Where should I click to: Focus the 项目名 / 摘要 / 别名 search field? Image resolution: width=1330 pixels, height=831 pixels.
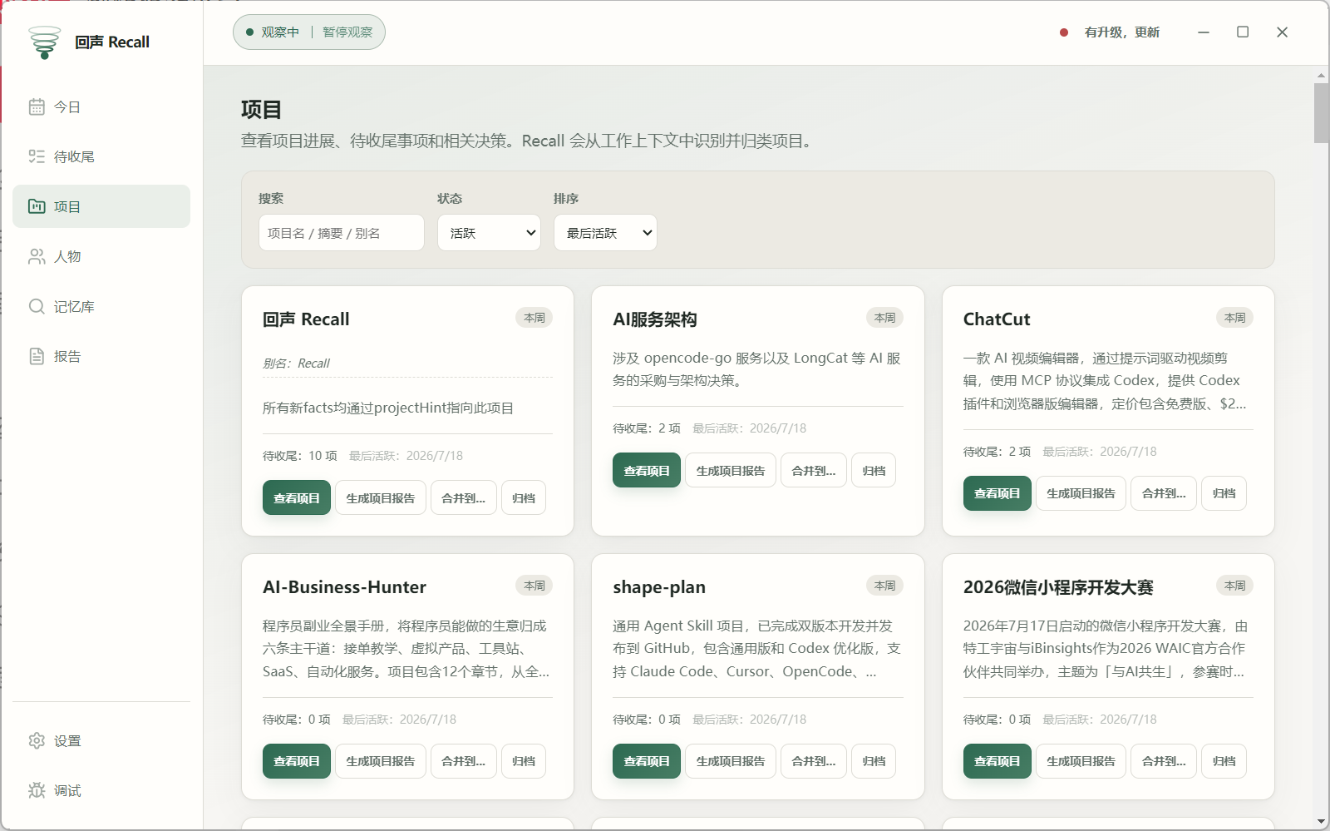(x=342, y=233)
